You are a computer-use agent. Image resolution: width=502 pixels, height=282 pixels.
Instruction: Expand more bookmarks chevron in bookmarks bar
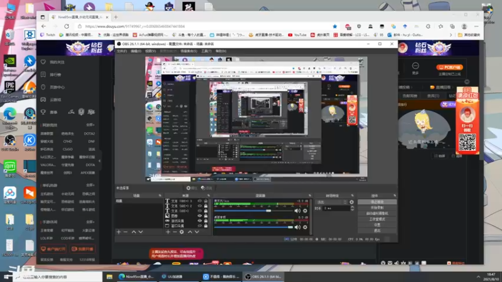(451, 35)
